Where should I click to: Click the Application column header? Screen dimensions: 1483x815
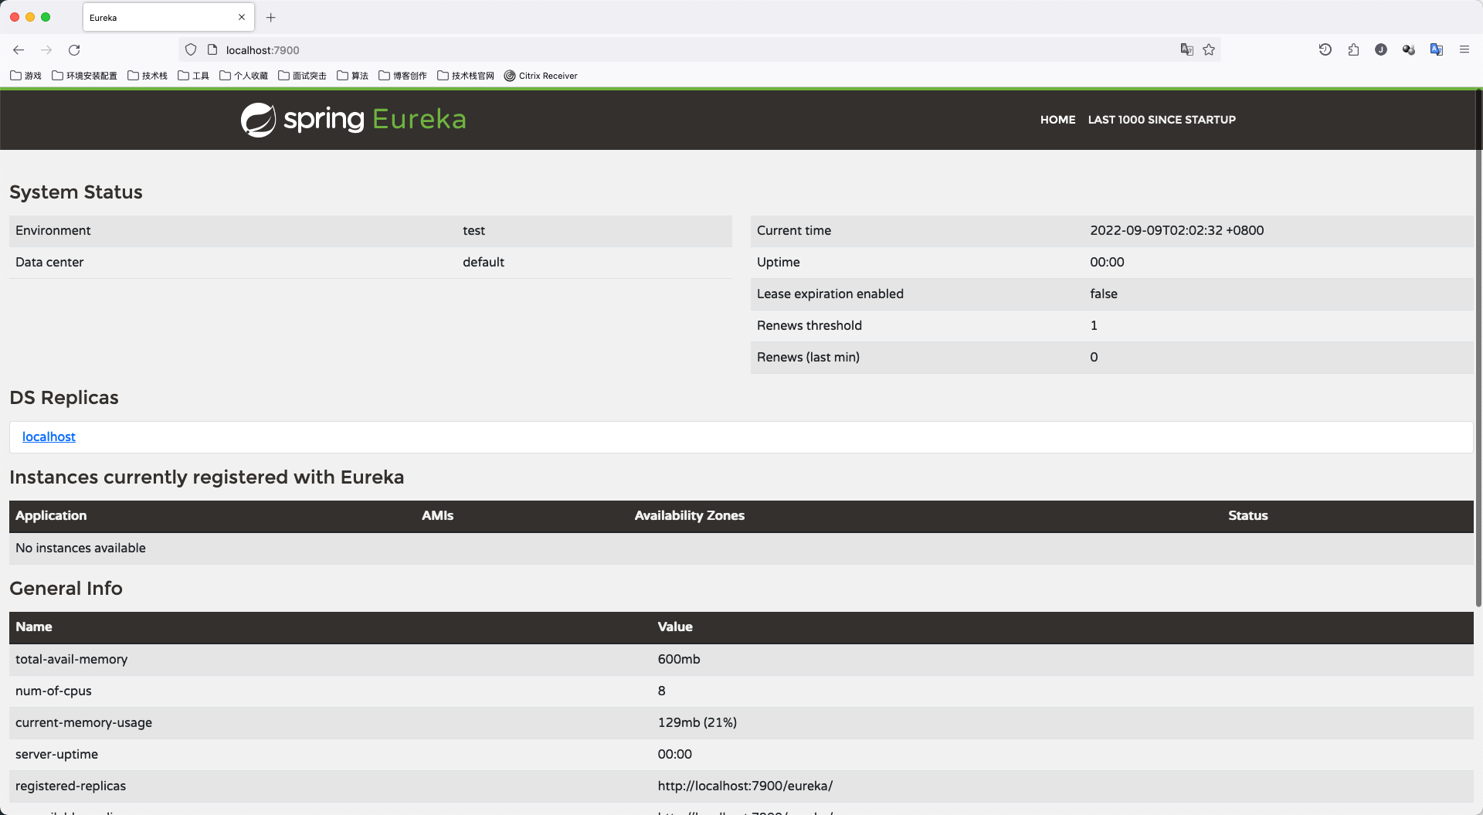[51, 515]
